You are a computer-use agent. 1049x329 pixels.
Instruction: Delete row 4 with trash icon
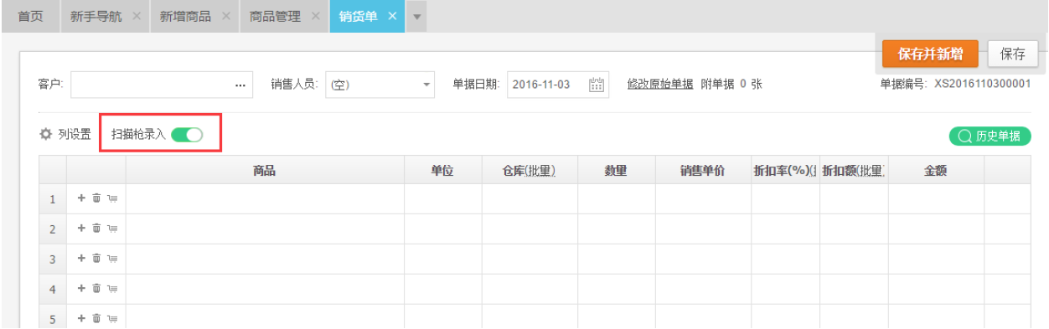[96, 289]
